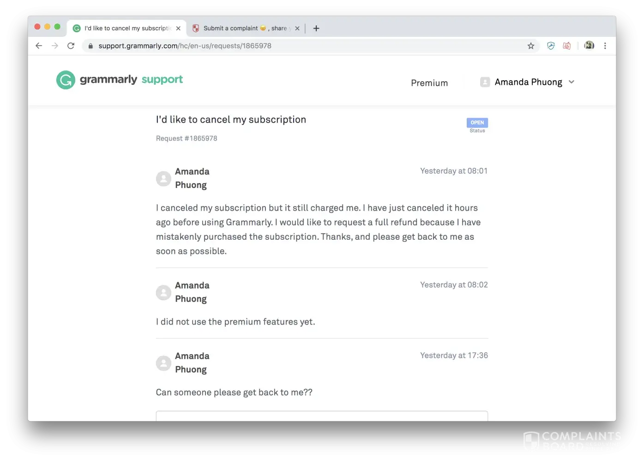This screenshot has width=644, height=461.
Task: Click the red extension icon in toolbar
Action: [x=567, y=46]
